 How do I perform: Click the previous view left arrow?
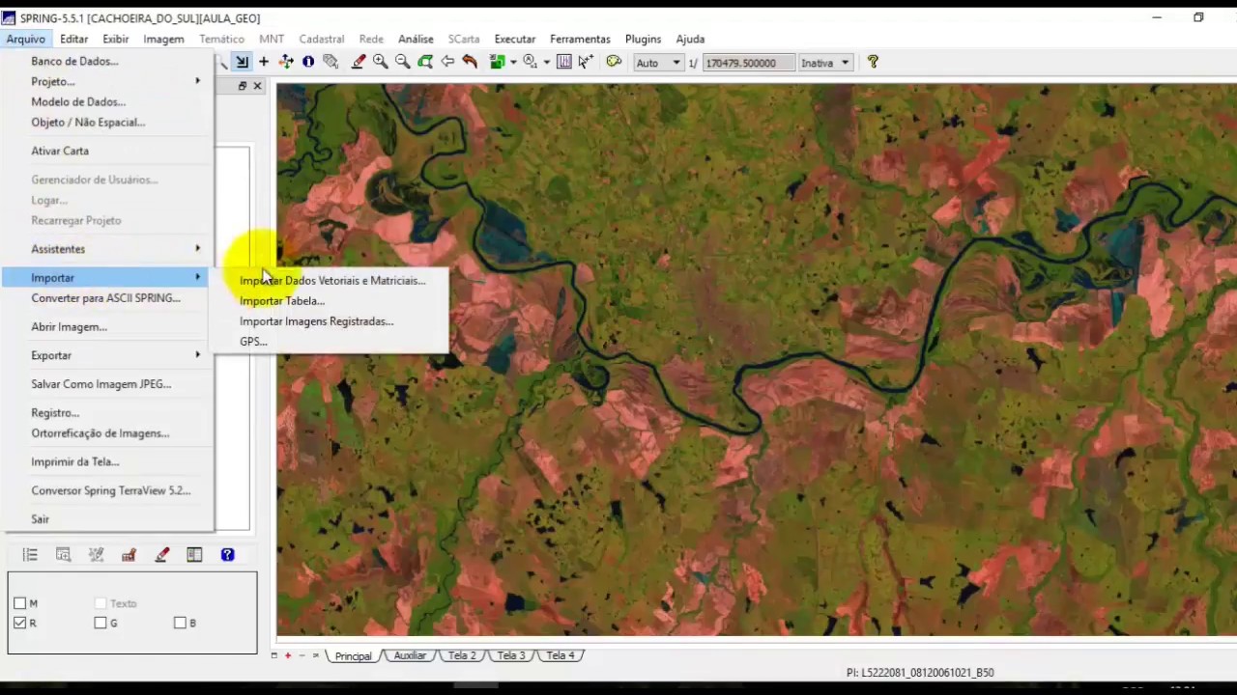pyautogui.click(x=447, y=62)
